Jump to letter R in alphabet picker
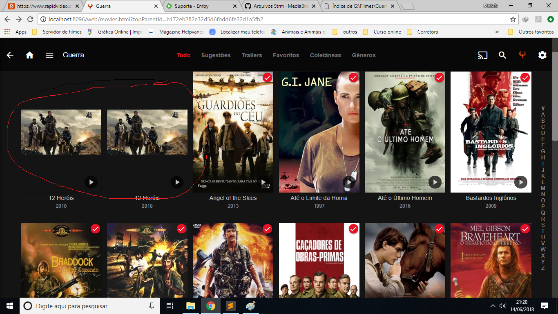 tap(543, 219)
